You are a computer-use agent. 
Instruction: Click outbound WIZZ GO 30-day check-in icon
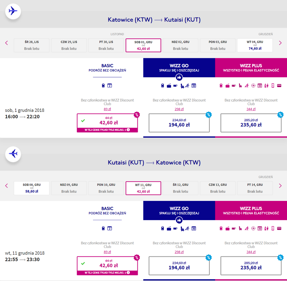click(194, 86)
